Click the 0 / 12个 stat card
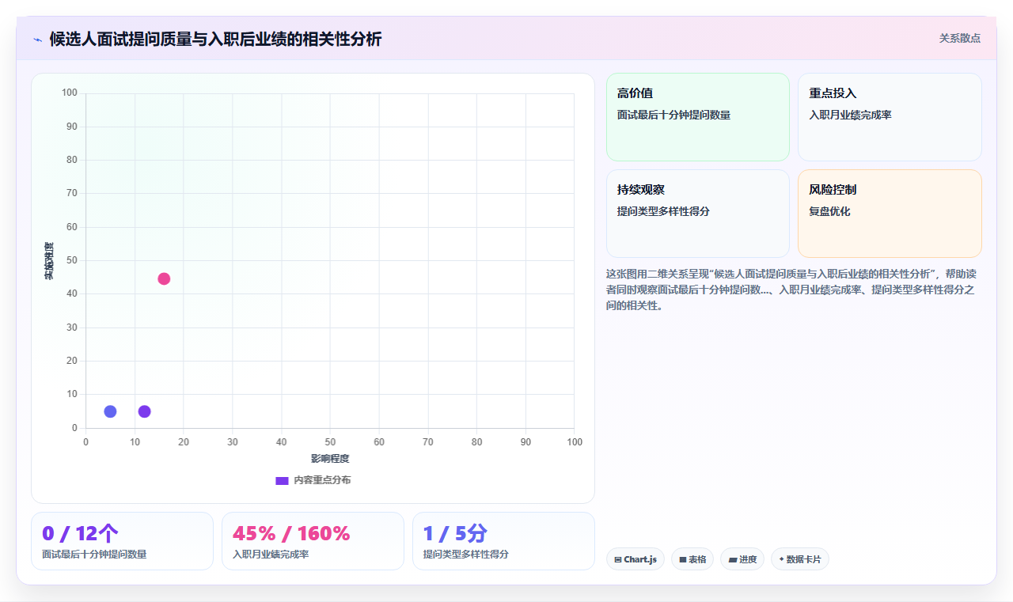The width and height of the screenshot is (1013, 602). 122,541
